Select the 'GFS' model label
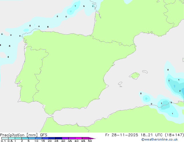Image resolution: width=184 pixels, height=142 pixels. 44,135
